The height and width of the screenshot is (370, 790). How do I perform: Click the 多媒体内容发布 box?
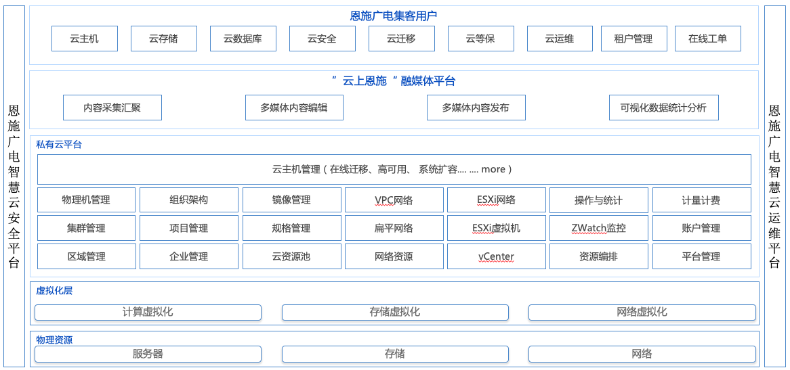click(x=476, y=108)
